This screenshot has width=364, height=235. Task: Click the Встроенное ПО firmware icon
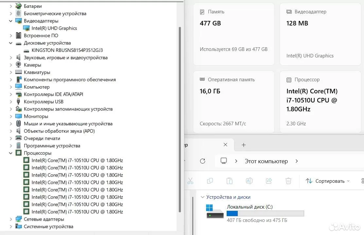pos(19,36)
